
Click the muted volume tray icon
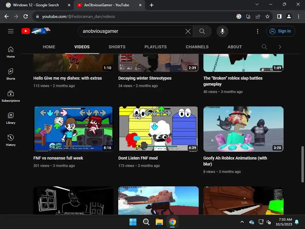[x=269, y=222]
